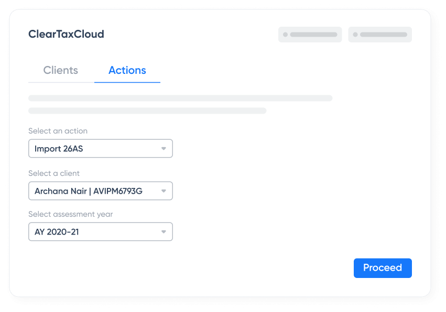446x312 pixels.
Task: Select a different assessment year than AY 2020-21
Action: pyautogui.click(x=100, y=231)
